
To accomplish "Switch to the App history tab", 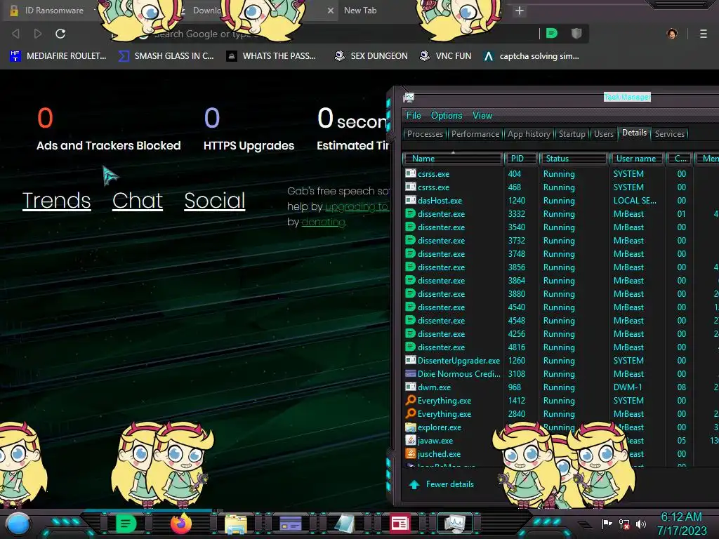I will (529, 134).
